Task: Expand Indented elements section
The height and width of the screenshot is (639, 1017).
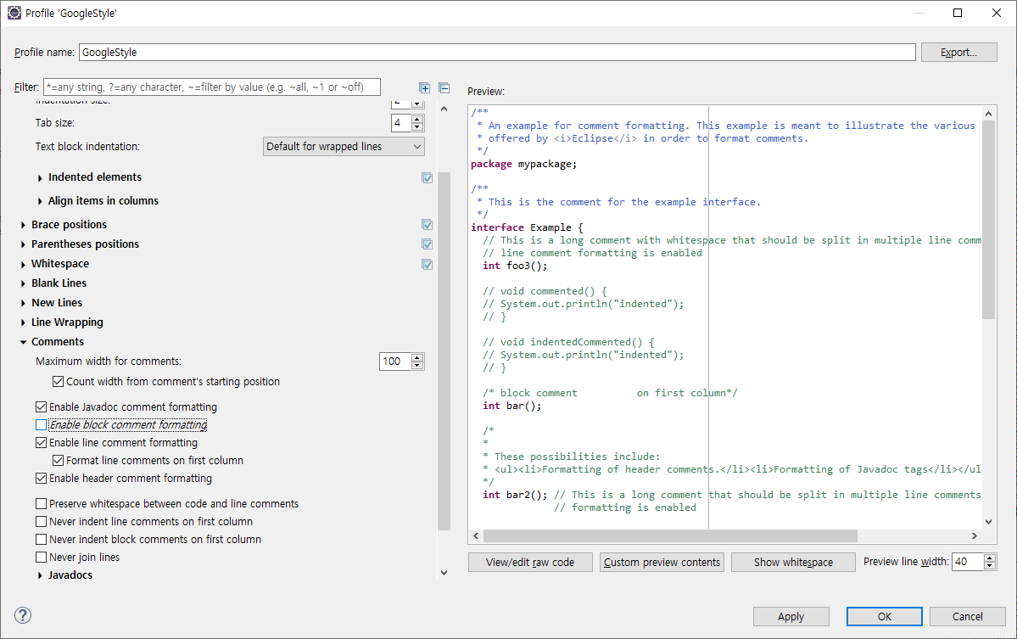Action: (40, 177)
